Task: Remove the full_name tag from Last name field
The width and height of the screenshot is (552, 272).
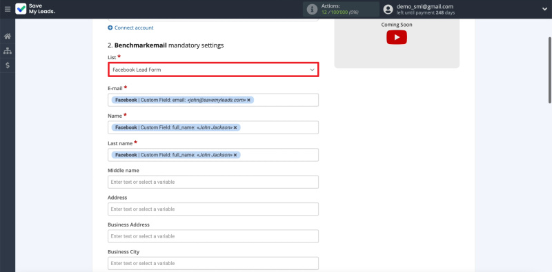Action: tap(235, 155)
